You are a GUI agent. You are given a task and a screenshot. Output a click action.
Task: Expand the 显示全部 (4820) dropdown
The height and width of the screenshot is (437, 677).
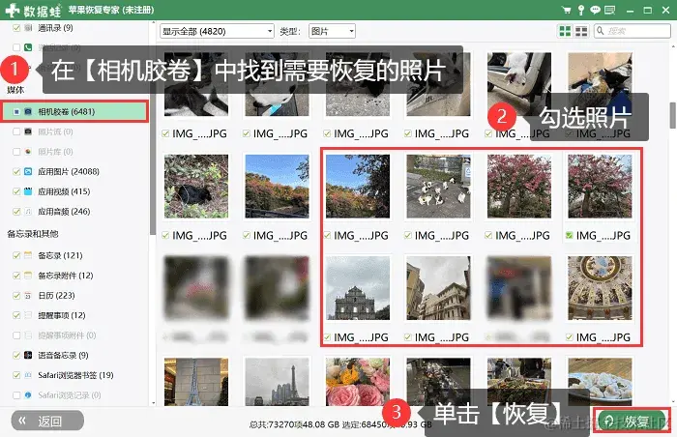[217, 31]
